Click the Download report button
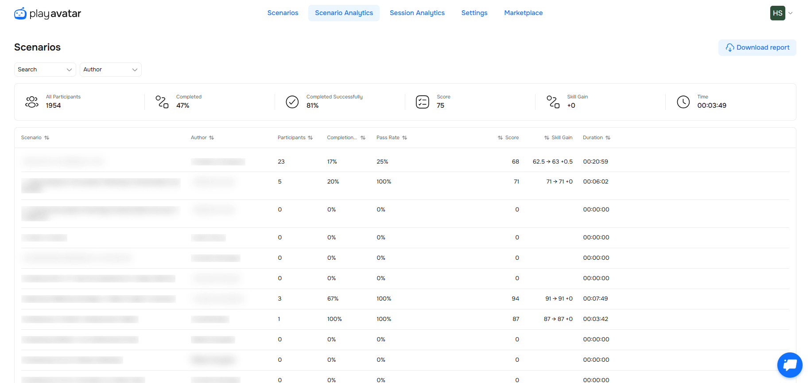811x383 pixels. (x=757, y=47)
